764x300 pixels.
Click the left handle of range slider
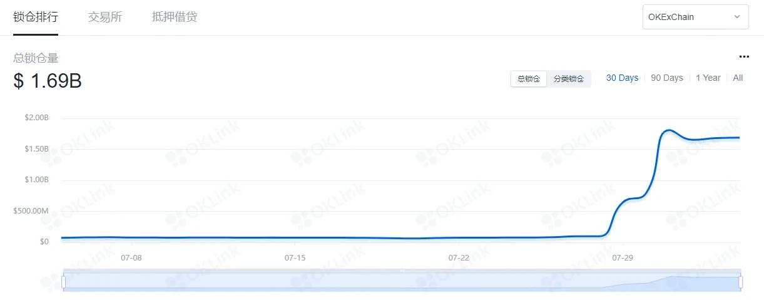coord(63,282)
